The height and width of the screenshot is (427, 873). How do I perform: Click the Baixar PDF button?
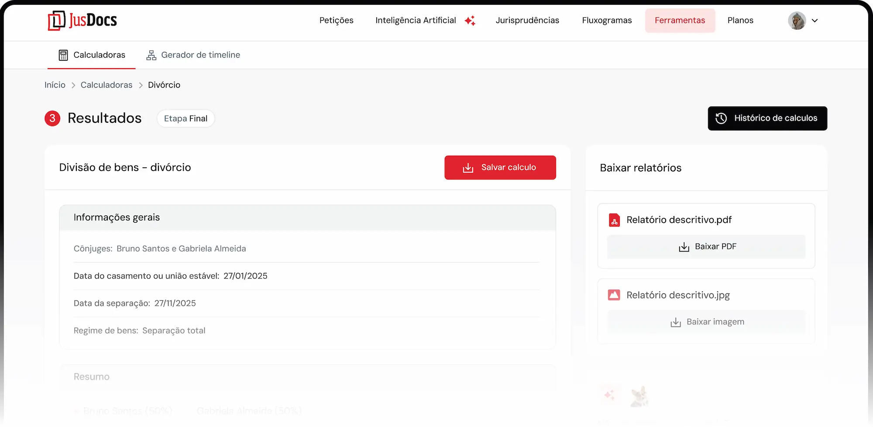[706, 246]
